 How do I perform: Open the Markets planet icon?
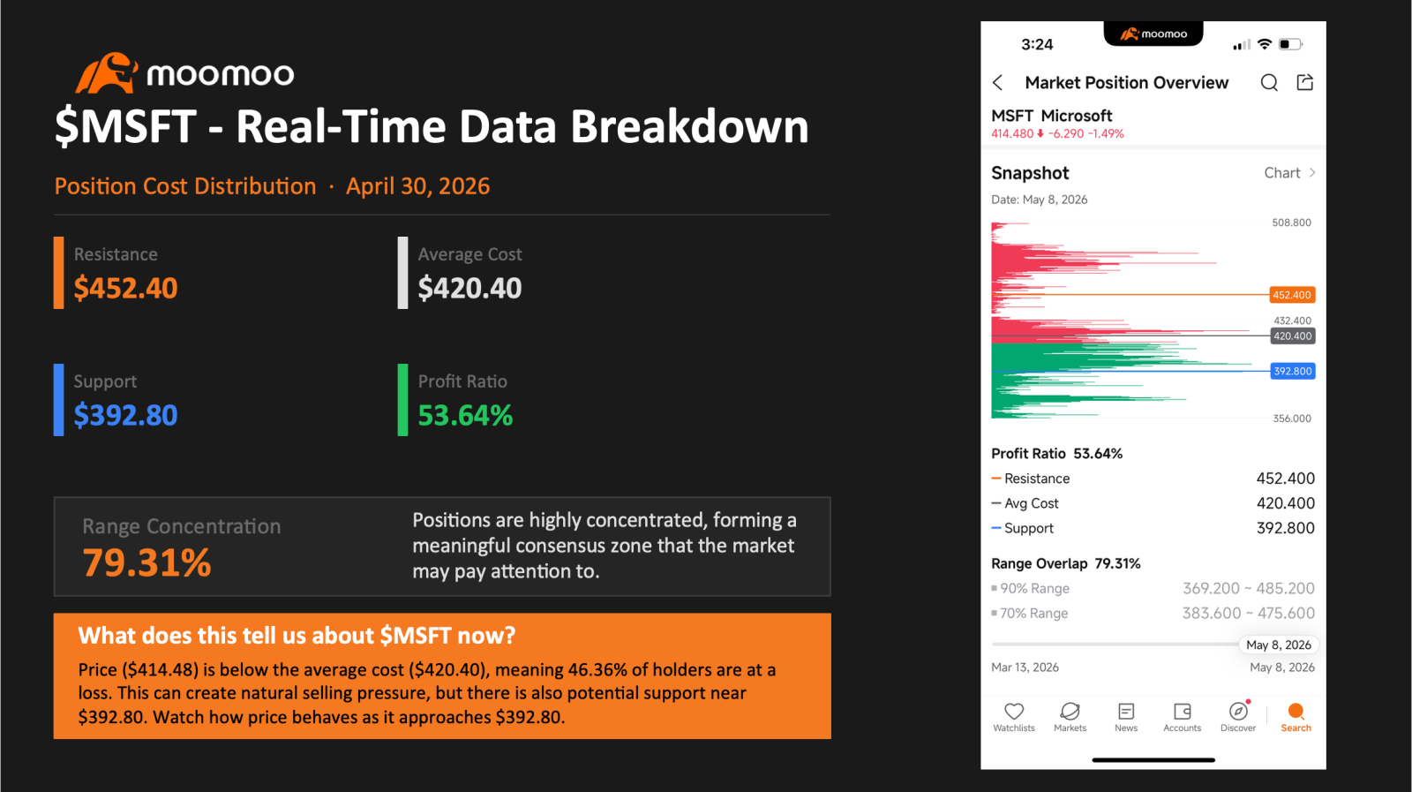click(x=1070, y=717)
